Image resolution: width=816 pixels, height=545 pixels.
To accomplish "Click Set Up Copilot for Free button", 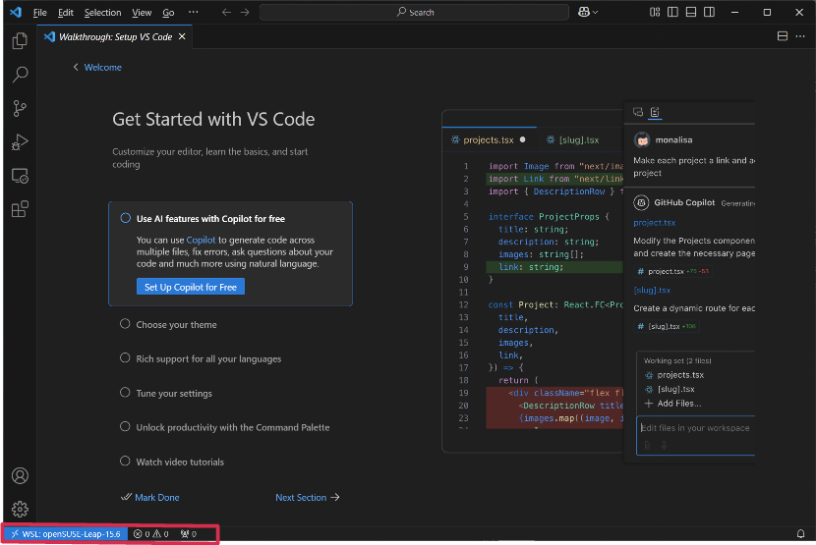I will pyautogui.click(x=191, y=287).
